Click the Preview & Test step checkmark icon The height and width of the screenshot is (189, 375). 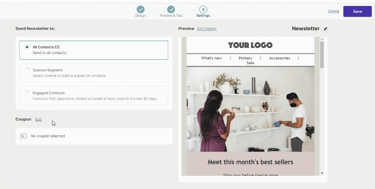click(171, 10)
